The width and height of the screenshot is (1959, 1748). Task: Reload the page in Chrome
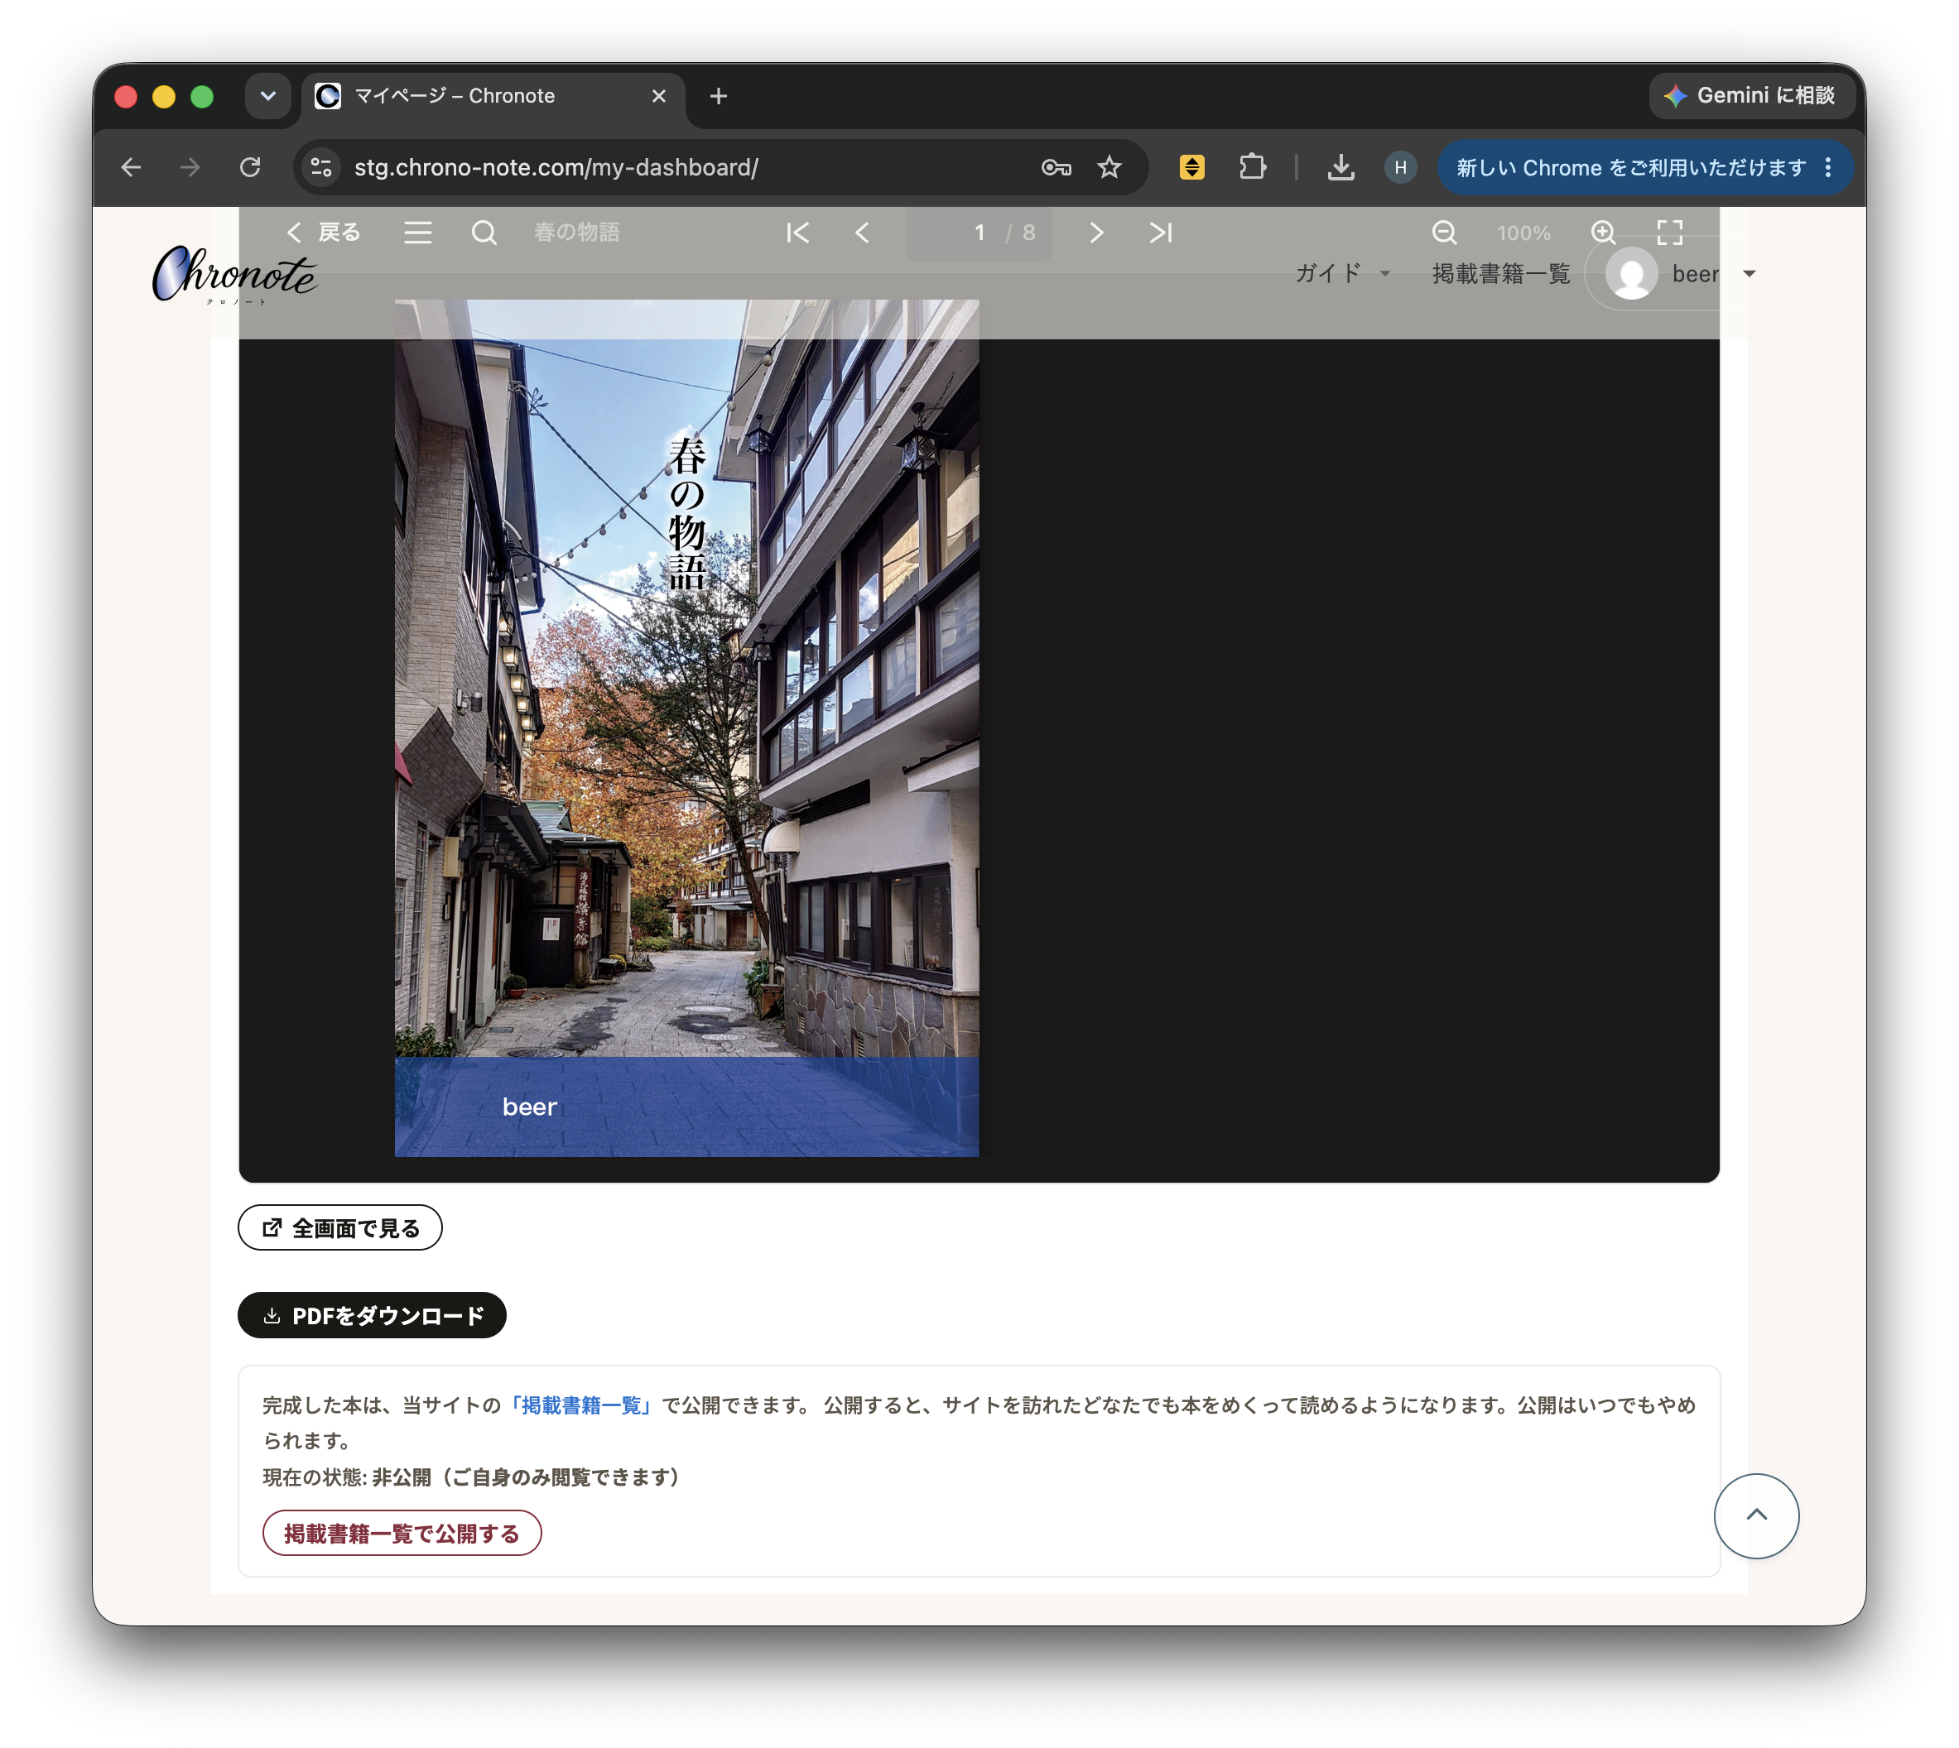point(250,167)
